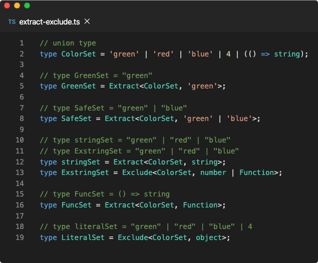
Task: Place cursor on ColorSet type name on line 2
Action: 79,54
